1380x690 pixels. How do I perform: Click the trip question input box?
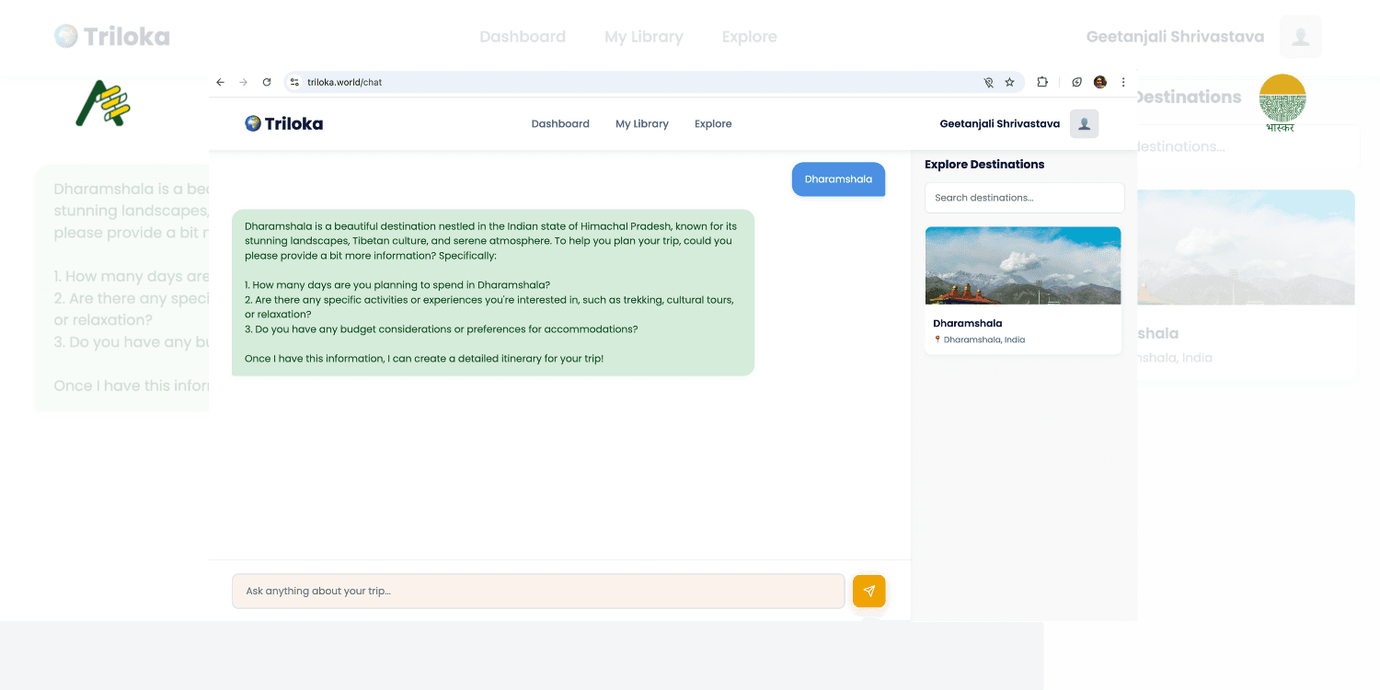click(538, 591)
